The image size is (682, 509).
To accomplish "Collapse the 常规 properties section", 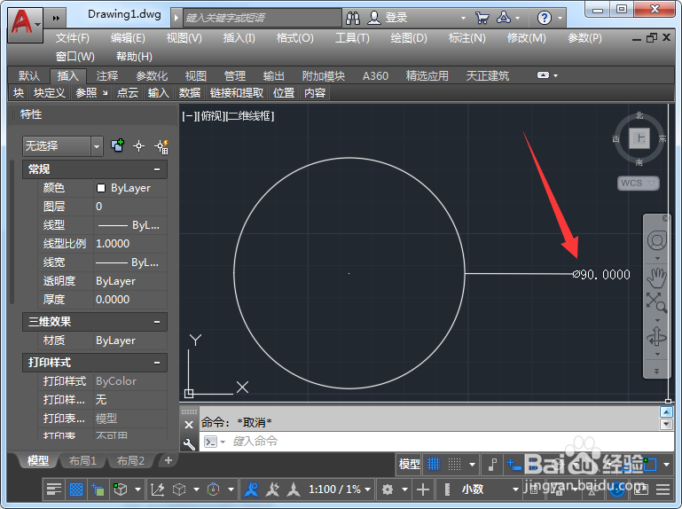I will coord(157,169).
